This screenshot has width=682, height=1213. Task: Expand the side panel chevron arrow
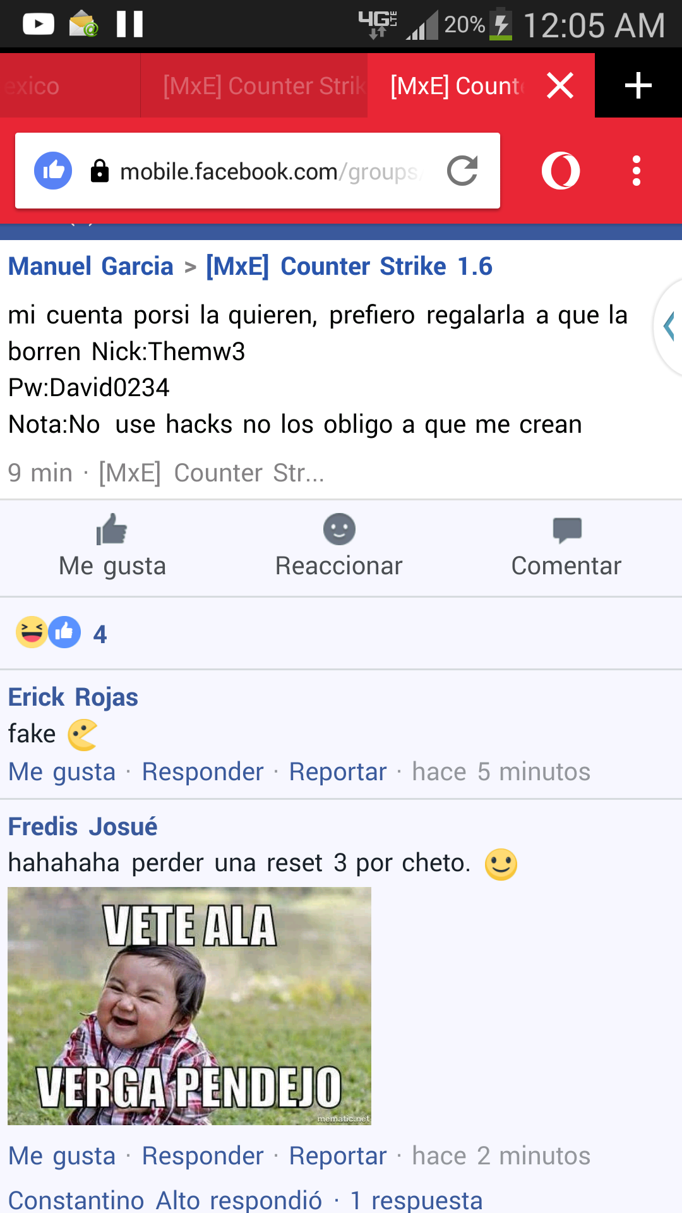(x=668, y=327)
